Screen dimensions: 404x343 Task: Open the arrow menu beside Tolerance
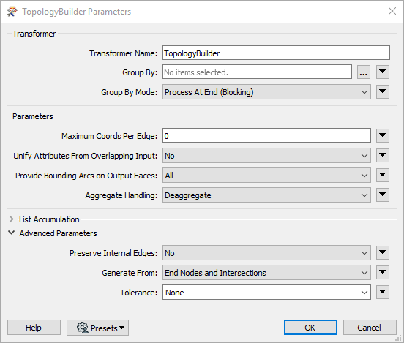pos(383,293)
